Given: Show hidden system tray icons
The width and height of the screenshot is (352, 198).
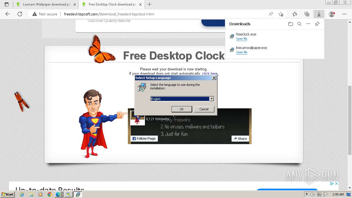Looking at the screenshot, I should pyautogui.click(x=307, y=194).
